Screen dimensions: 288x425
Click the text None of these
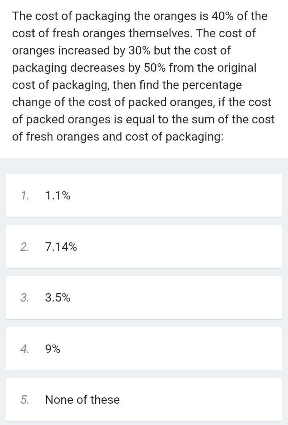click(83, 399)
